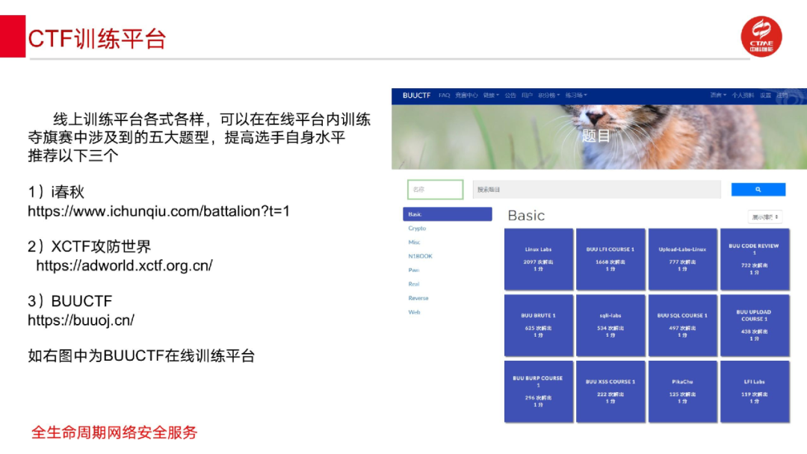Open the 练习场 dropdown in navbar
This screenshot has width=807, height=454.
(x=576, y=95)
